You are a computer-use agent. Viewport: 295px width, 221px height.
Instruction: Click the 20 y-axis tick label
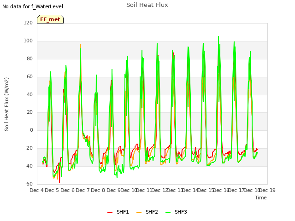point(29,112)
